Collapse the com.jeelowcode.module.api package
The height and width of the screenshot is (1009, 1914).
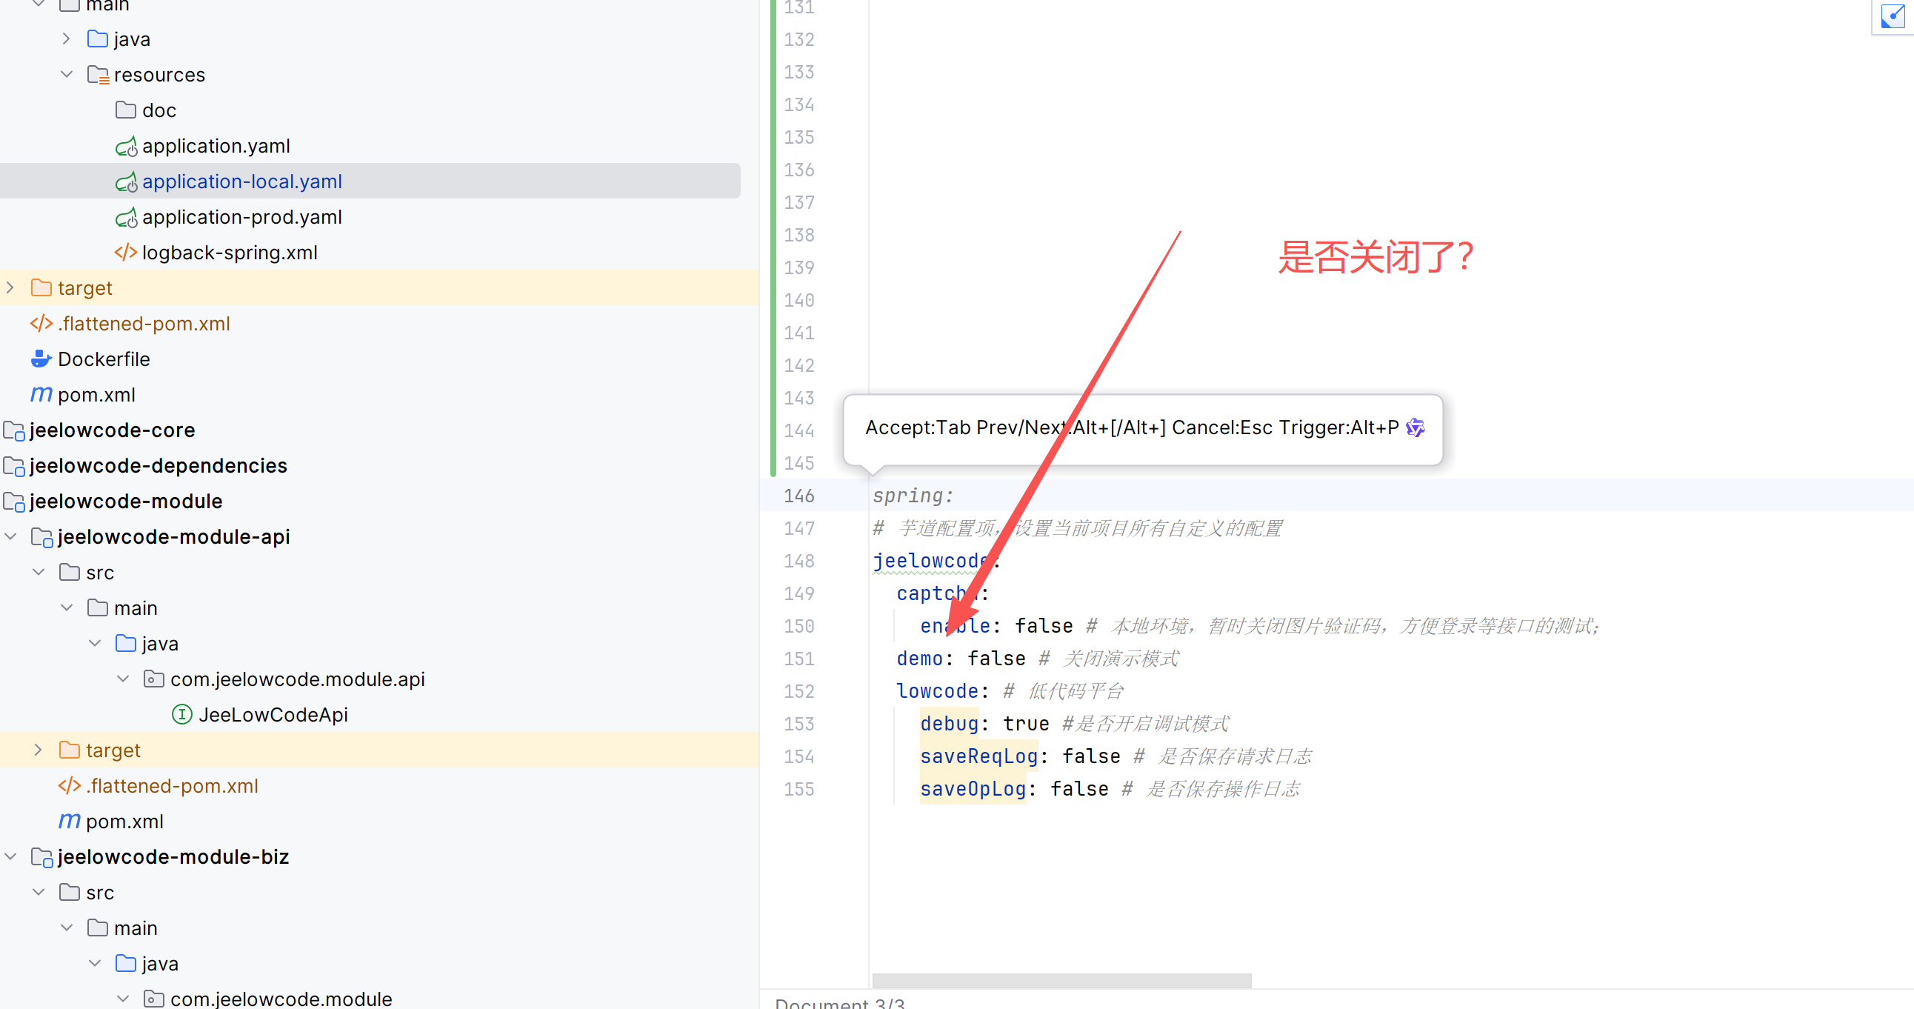point(123,679)
